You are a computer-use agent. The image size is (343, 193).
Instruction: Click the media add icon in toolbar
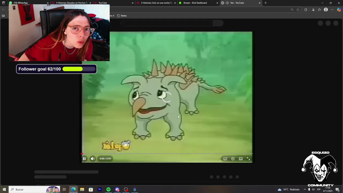(313, 10)
